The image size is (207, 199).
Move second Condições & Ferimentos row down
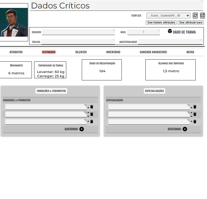click(88, 116)
